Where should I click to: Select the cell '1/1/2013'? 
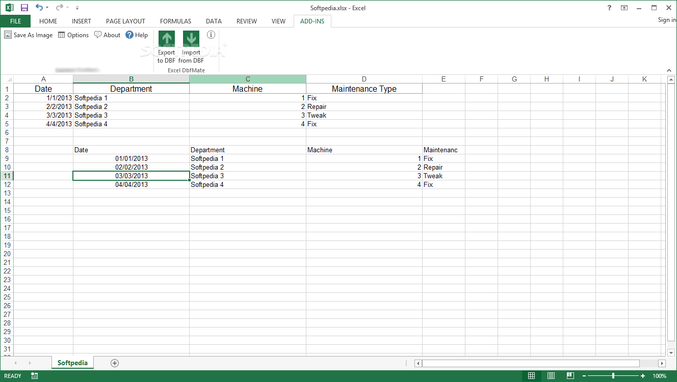[x=43, y=98]
